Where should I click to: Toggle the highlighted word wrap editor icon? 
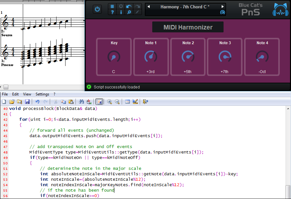(100, 102)
